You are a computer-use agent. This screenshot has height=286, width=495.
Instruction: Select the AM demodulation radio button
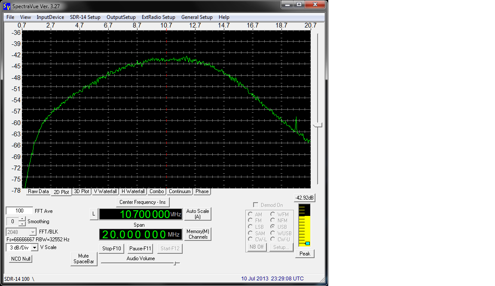(x=251, y=214)
